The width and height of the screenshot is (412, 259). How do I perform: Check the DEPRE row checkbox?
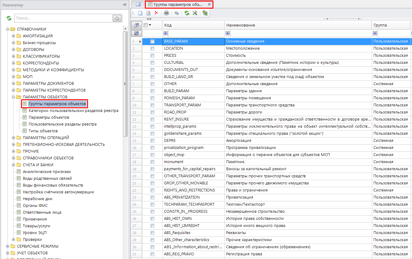pyautogui.click(x=152, y=141)
